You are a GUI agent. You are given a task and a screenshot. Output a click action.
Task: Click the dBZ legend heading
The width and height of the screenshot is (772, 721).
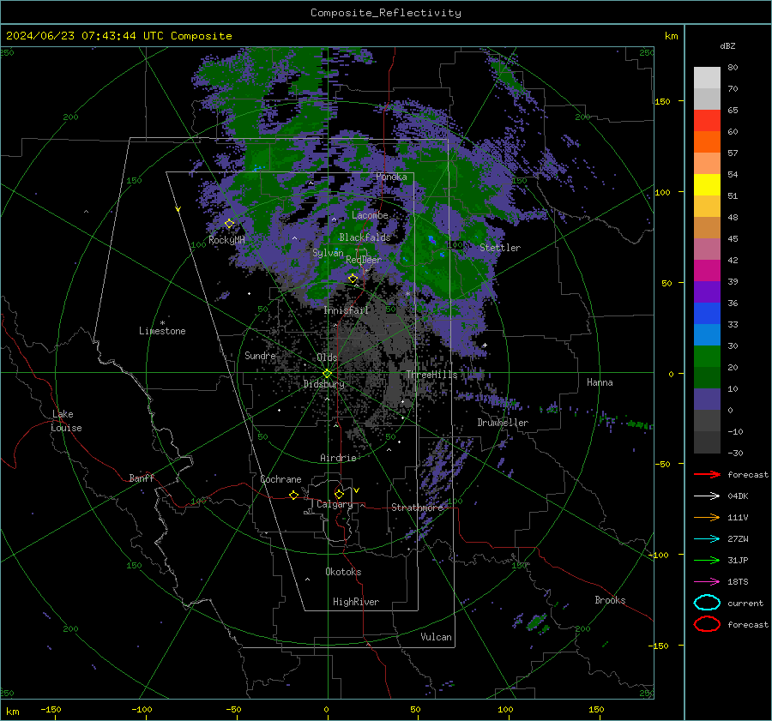coord(727,45)
